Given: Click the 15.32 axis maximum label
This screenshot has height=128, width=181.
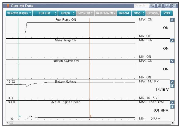Looking at the screenshot, I should pos(11,82).
